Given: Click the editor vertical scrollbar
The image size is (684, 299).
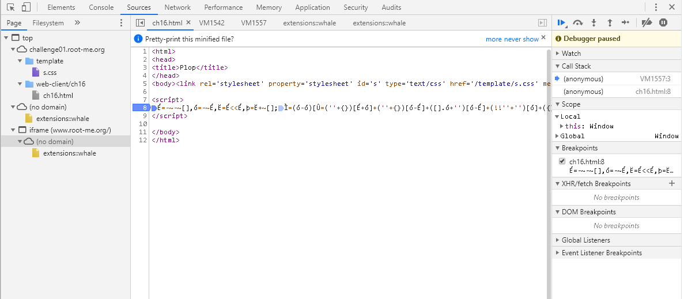Looking at the screenshot, I should coord(549,175).
